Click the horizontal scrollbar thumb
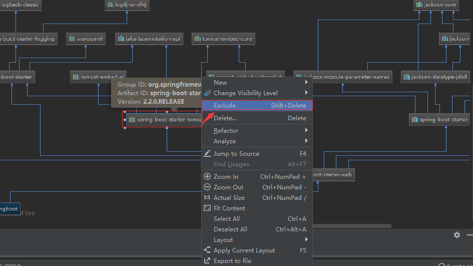The height and width of the screenshot is (266, 473). tap(352, 226)
